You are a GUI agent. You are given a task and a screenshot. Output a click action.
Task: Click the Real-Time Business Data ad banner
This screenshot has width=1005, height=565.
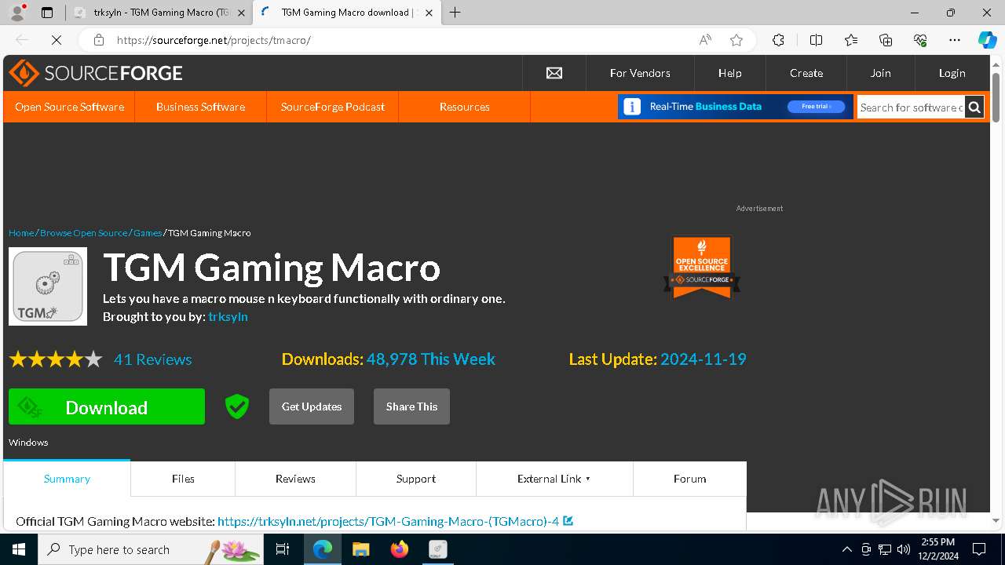(736, 107)
